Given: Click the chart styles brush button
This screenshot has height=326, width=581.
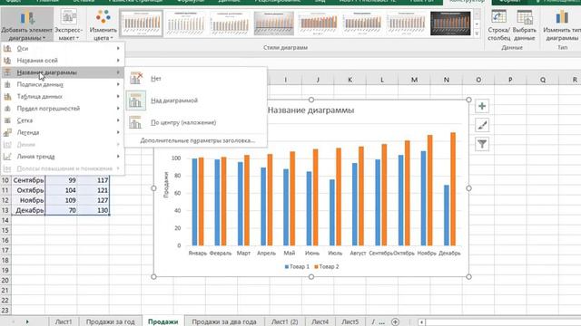Looking at the screenshot, I should [482, 125].
